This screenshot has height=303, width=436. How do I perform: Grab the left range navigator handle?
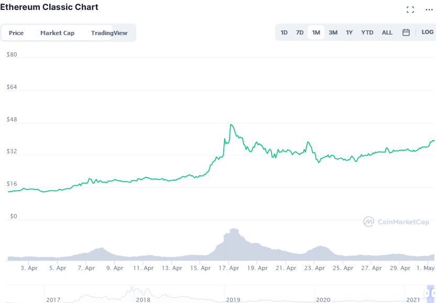pyautogui.click(x=427, y=293)
